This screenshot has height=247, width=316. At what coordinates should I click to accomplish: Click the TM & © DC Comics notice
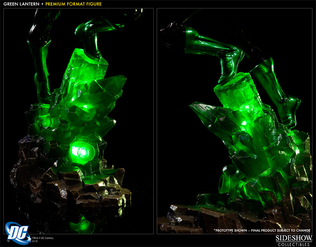[35, 237]
